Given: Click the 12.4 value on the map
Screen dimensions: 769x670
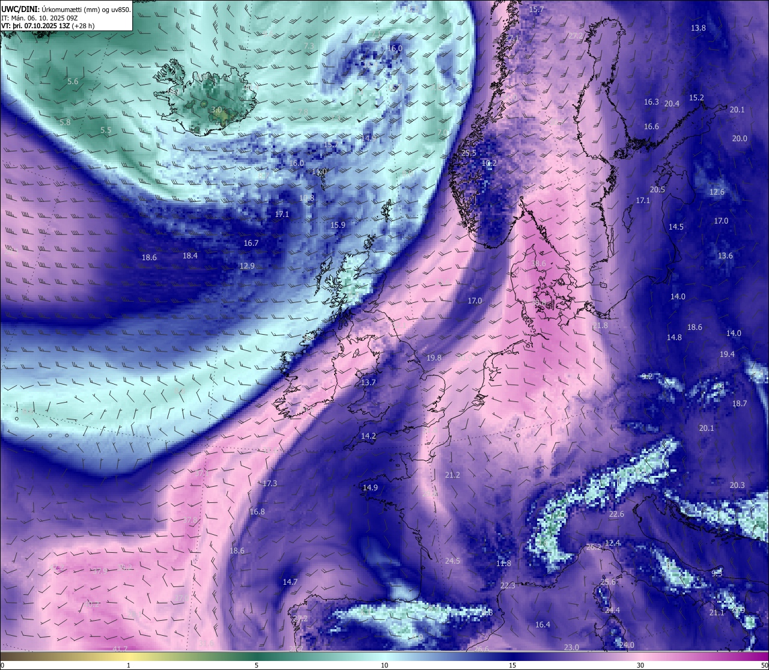Looking at the screenshot, I should (613, 543).
